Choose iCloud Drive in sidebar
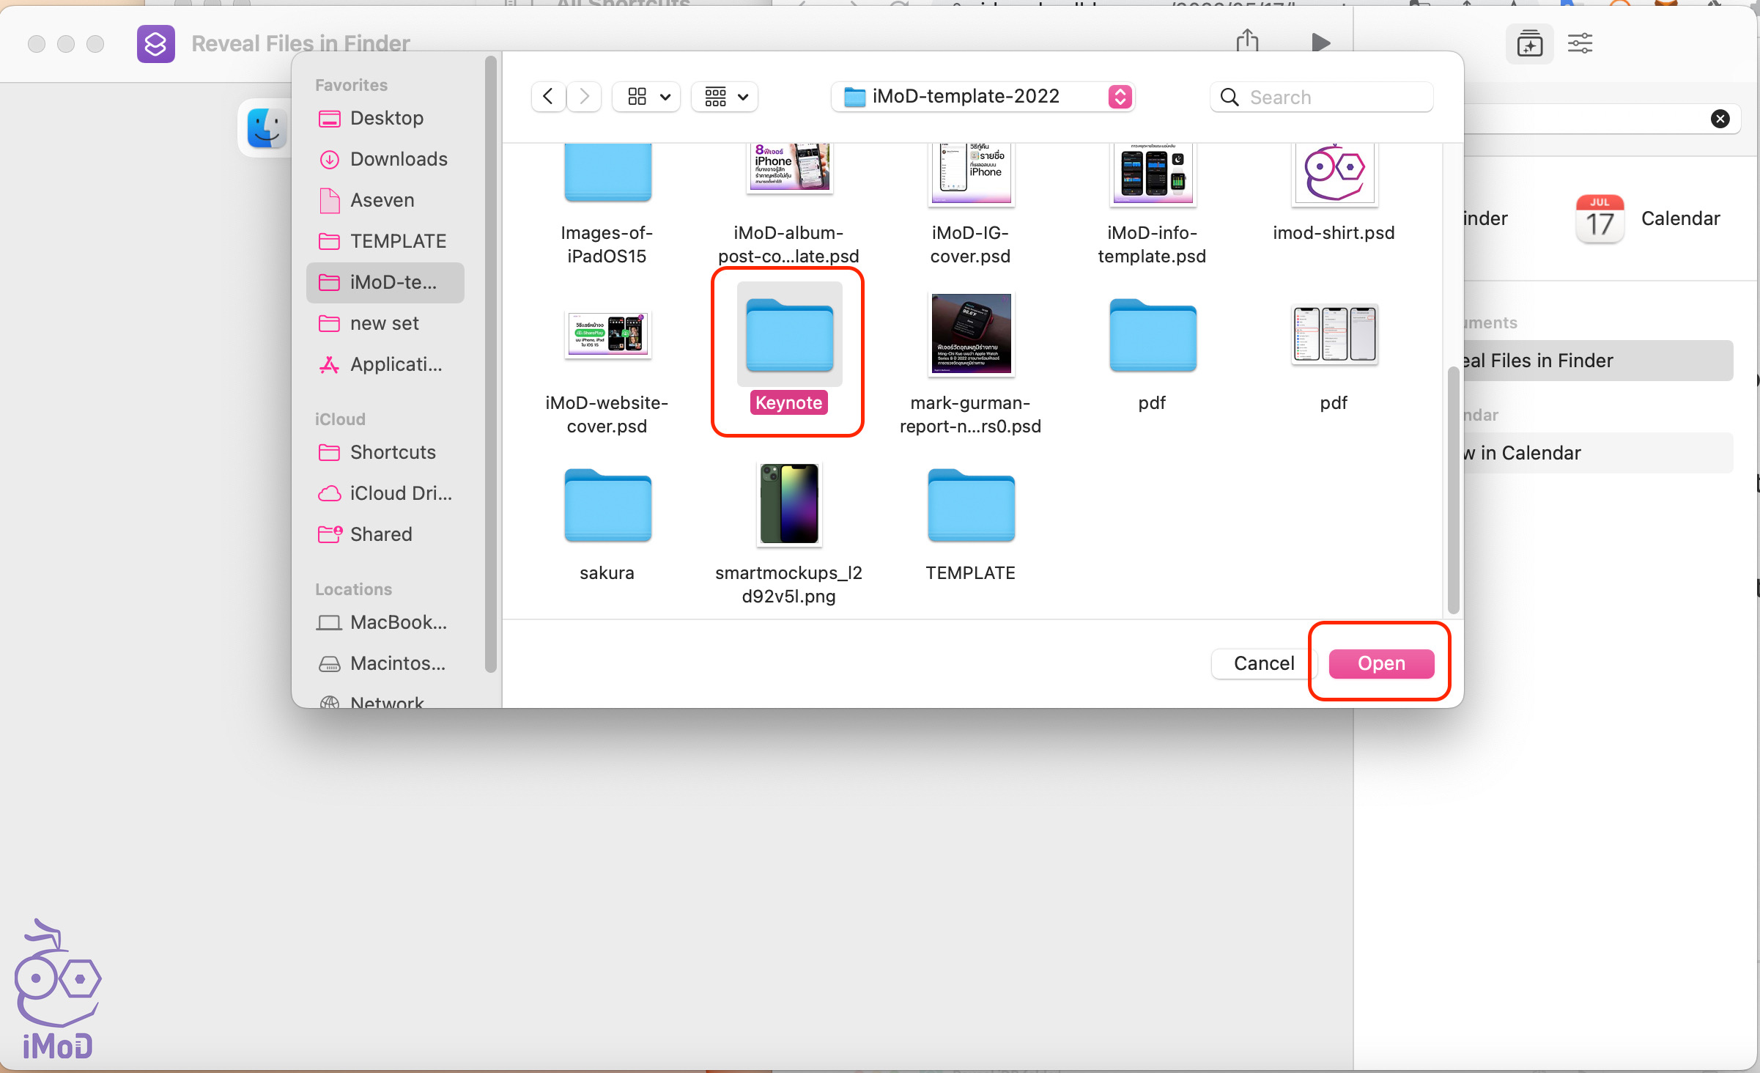Viewport: 1760px width, 1073px height. (x=400, y=493)
